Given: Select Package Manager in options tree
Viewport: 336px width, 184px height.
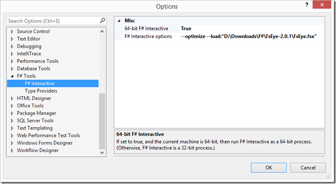Looking at the screenshot, I should pyautogui.click(x=37, y=113).
